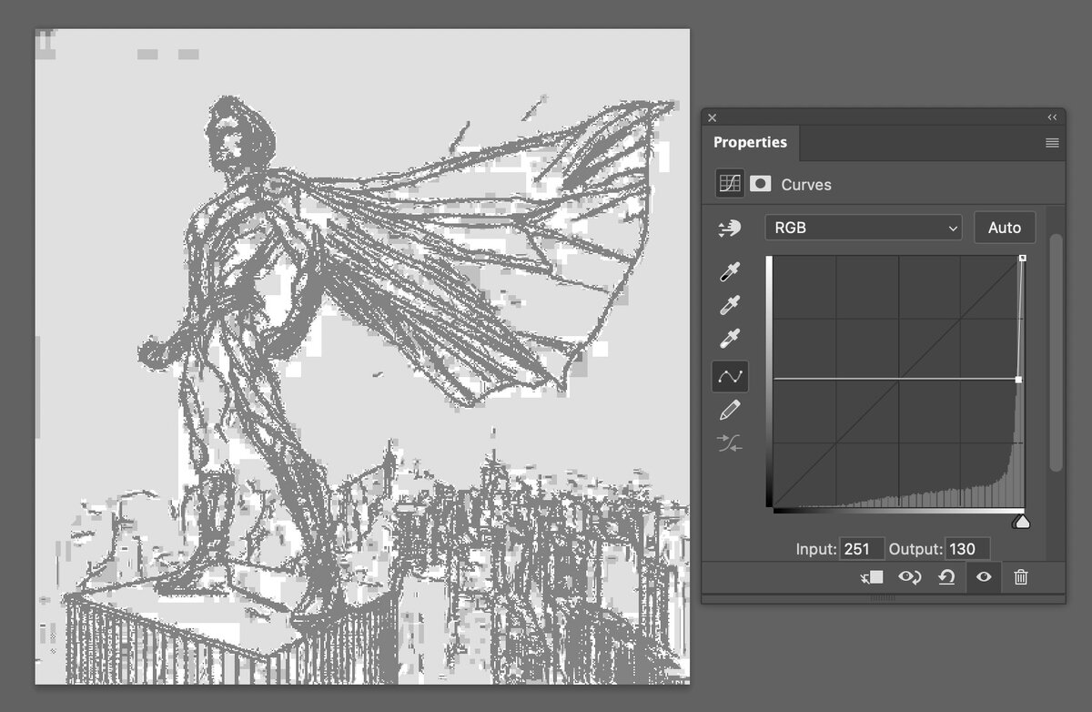Image resolution: width=1092 pixels, height=712 pixels.
Task: Select the draw curve pencil tool
Action: 730,410
